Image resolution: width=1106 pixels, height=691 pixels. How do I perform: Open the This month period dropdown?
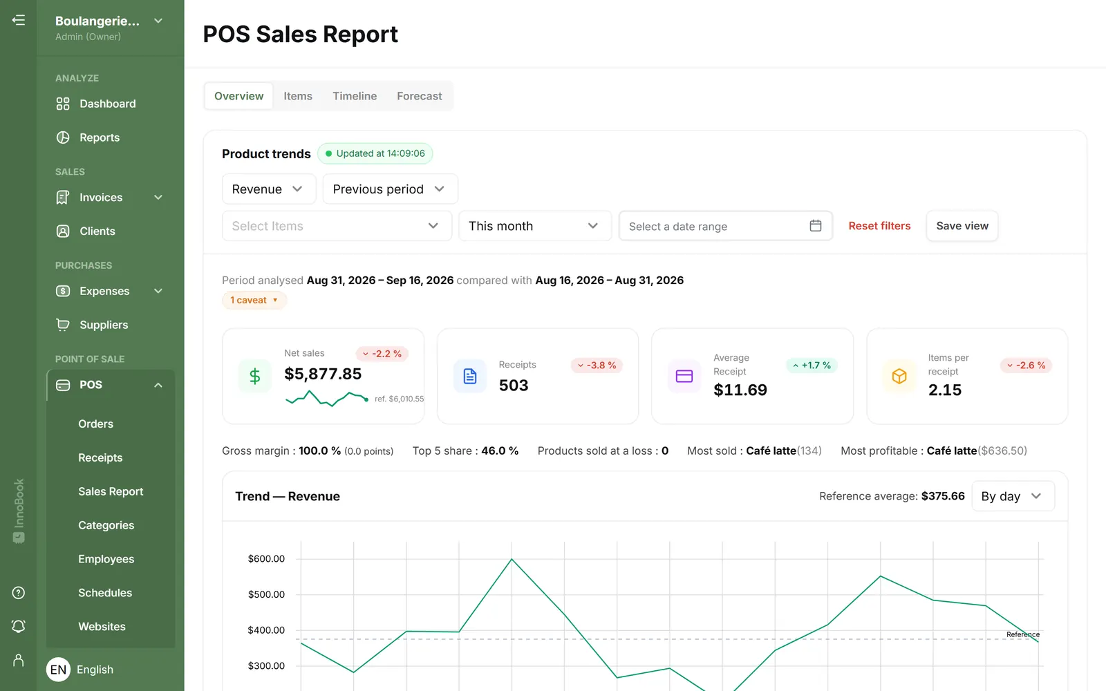[535, 226]
